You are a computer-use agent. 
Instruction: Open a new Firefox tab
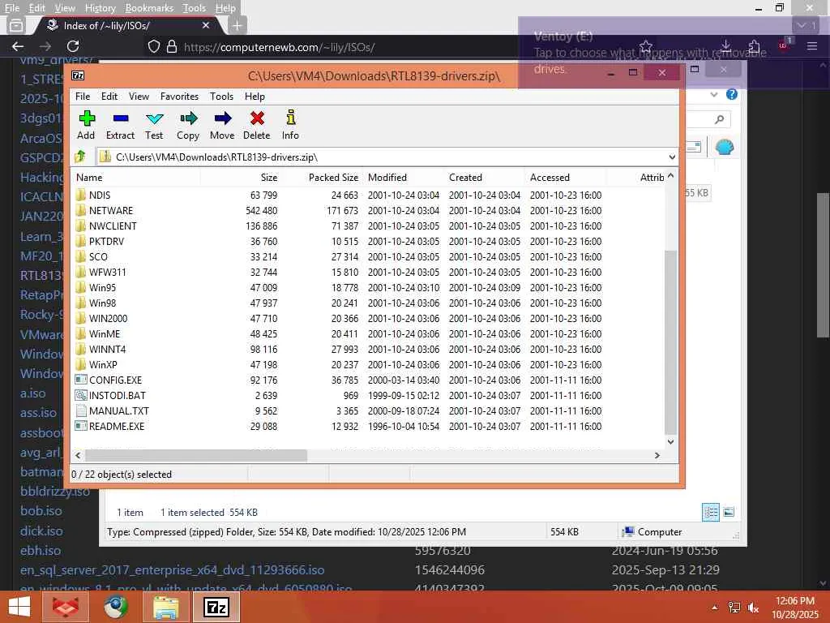tap(237, 25)
